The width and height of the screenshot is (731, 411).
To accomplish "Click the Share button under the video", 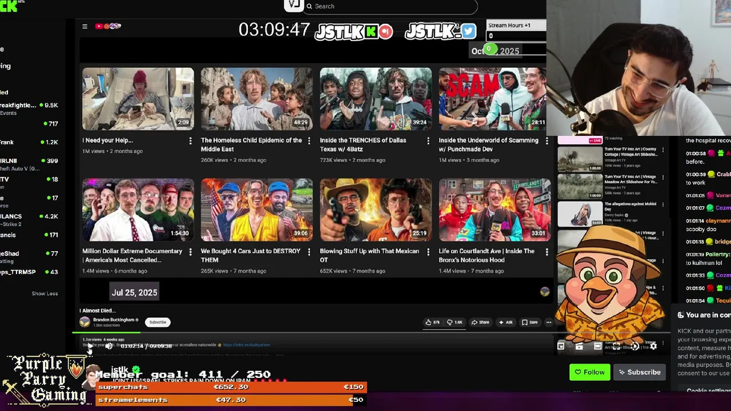I will (480, 322).
